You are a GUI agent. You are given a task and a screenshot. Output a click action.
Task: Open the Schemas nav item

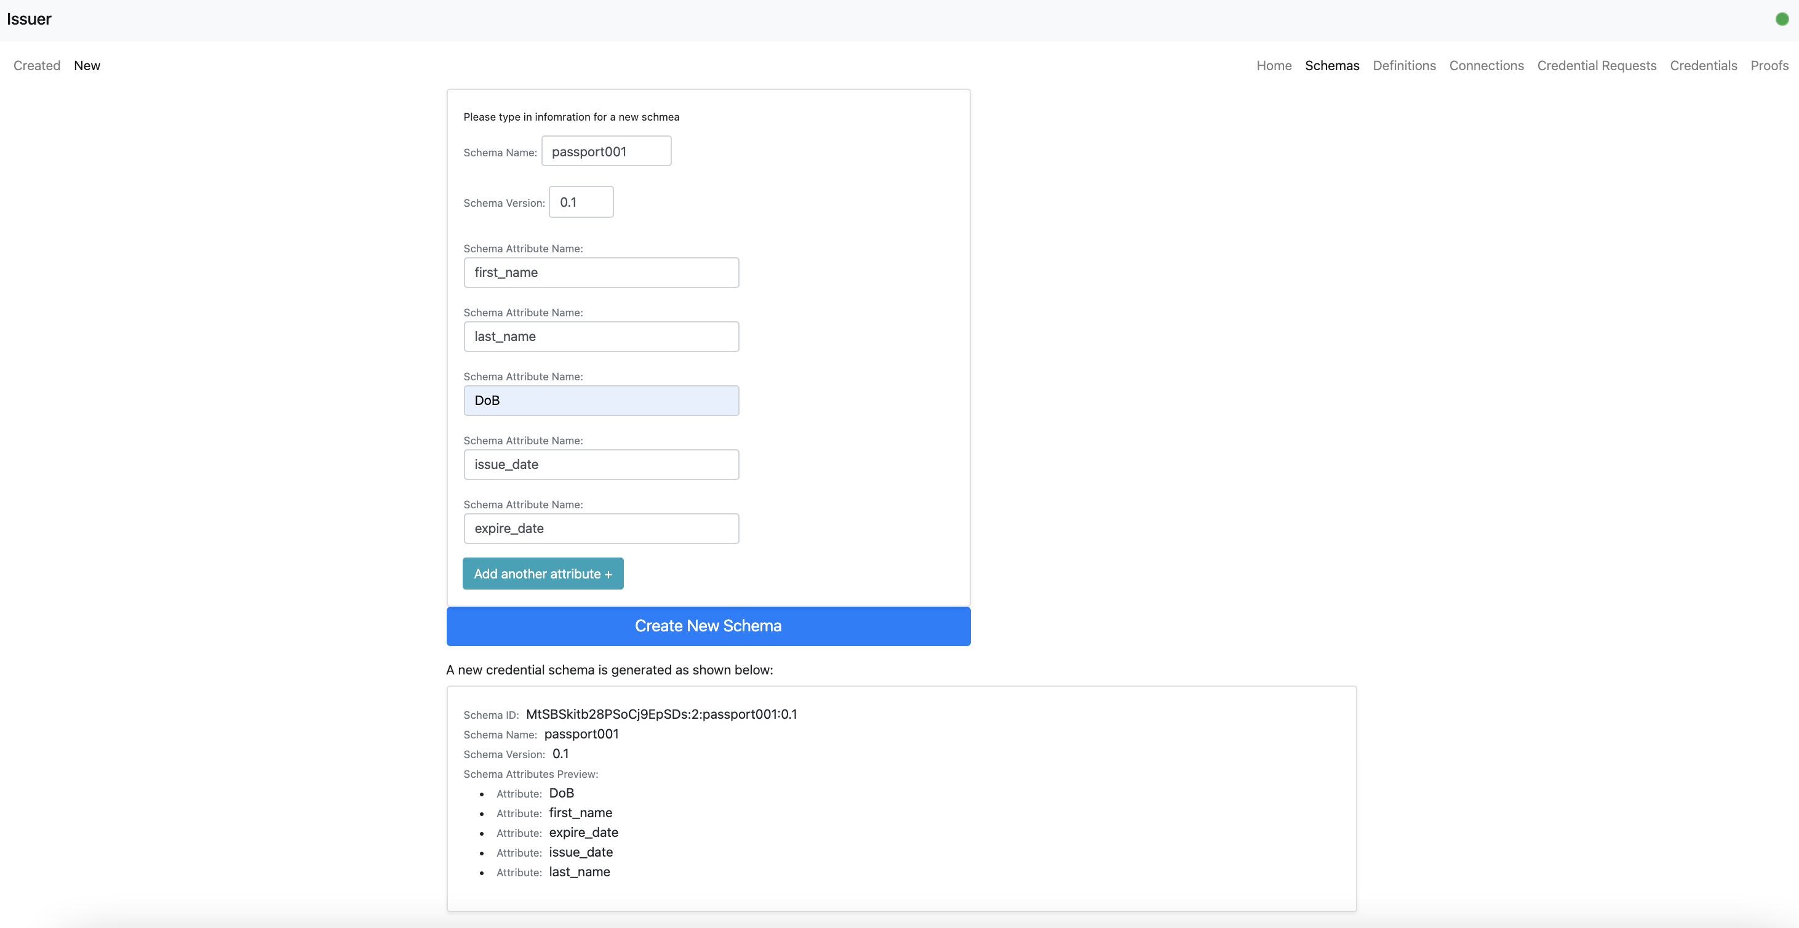[1332, 66]
